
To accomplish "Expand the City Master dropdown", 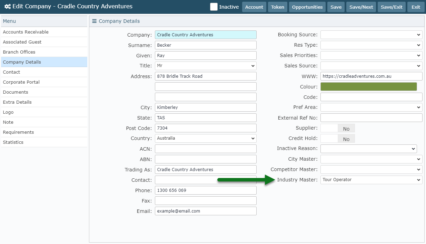I will [x=371, y=159].
